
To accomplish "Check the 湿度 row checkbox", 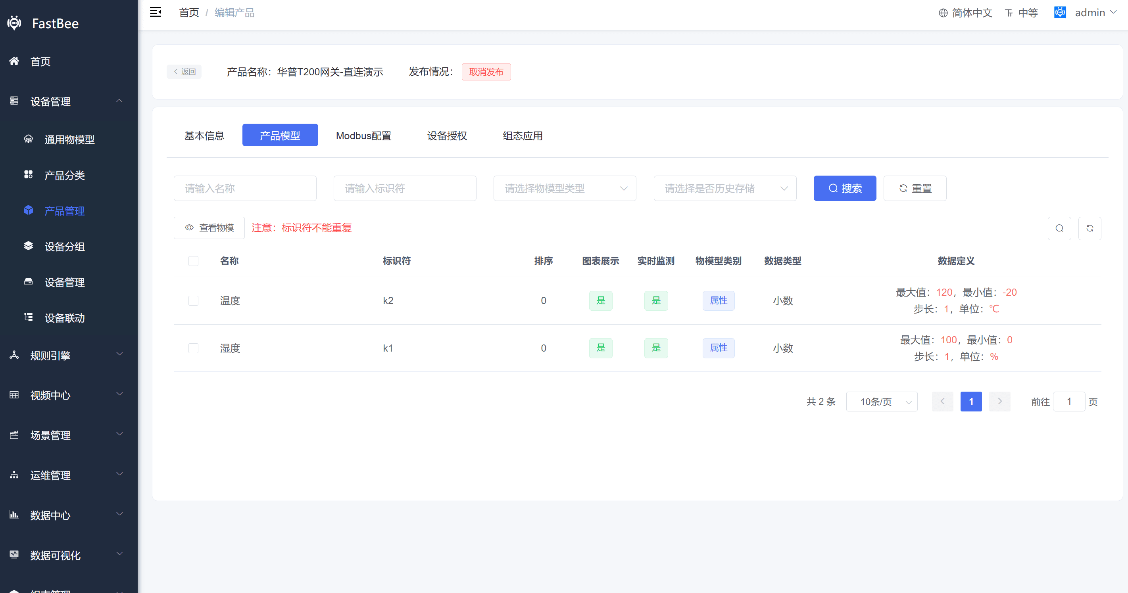I will coord(193,348).
